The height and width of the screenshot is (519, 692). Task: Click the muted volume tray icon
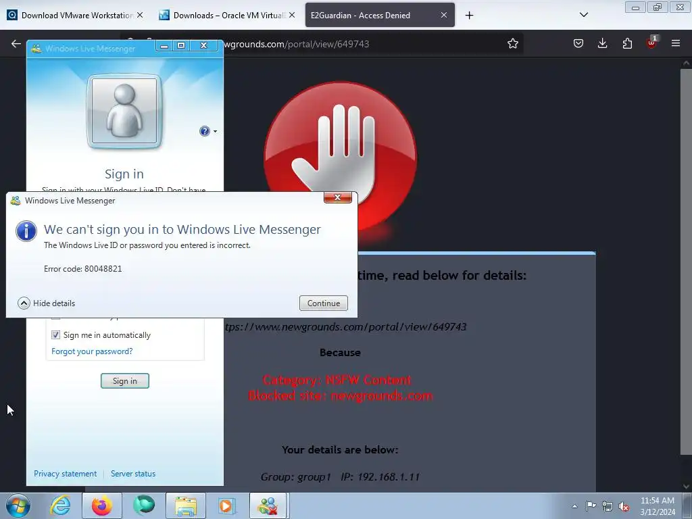click(x=624, y=507)
